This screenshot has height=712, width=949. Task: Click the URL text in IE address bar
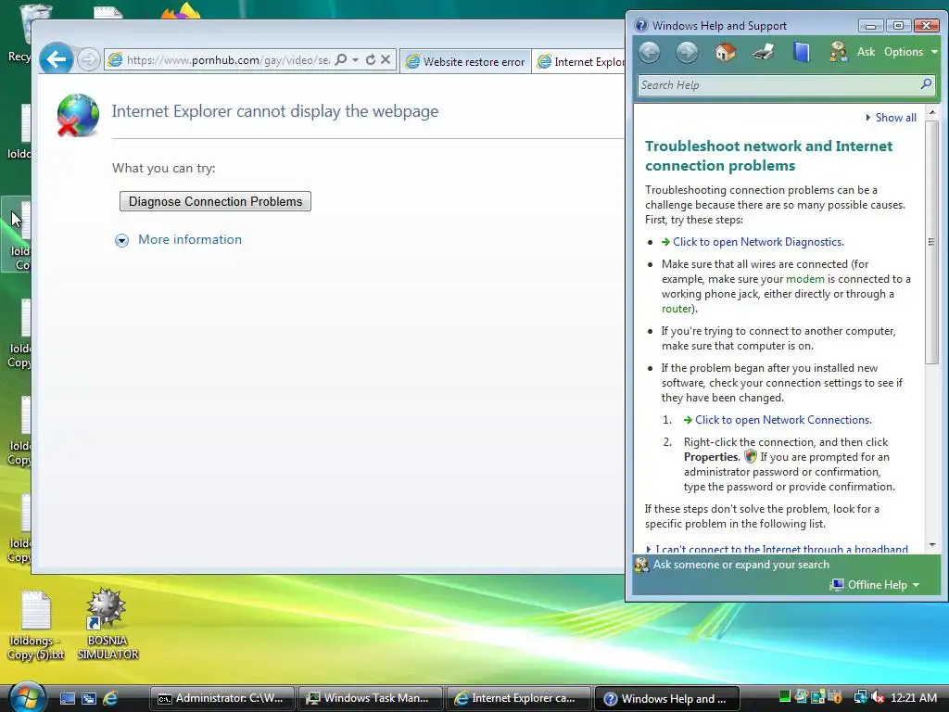228,60
